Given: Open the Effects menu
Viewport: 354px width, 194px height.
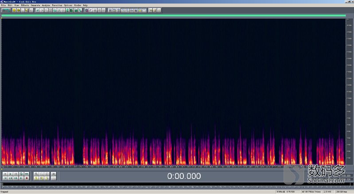Looking at the screenshot, I should 25,5.
